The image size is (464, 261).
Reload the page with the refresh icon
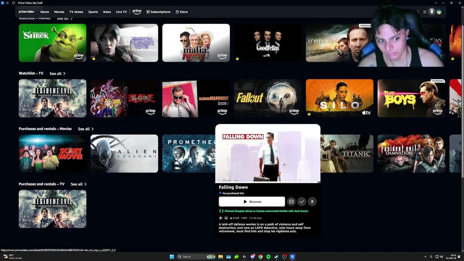pos(13,3)
